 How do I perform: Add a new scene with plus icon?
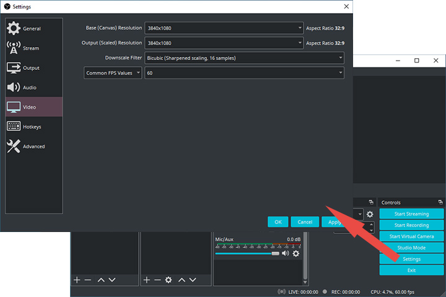pos(77,280)
